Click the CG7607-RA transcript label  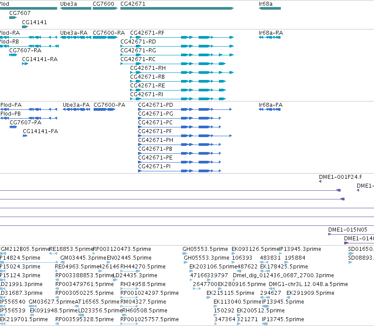[25, 51]
